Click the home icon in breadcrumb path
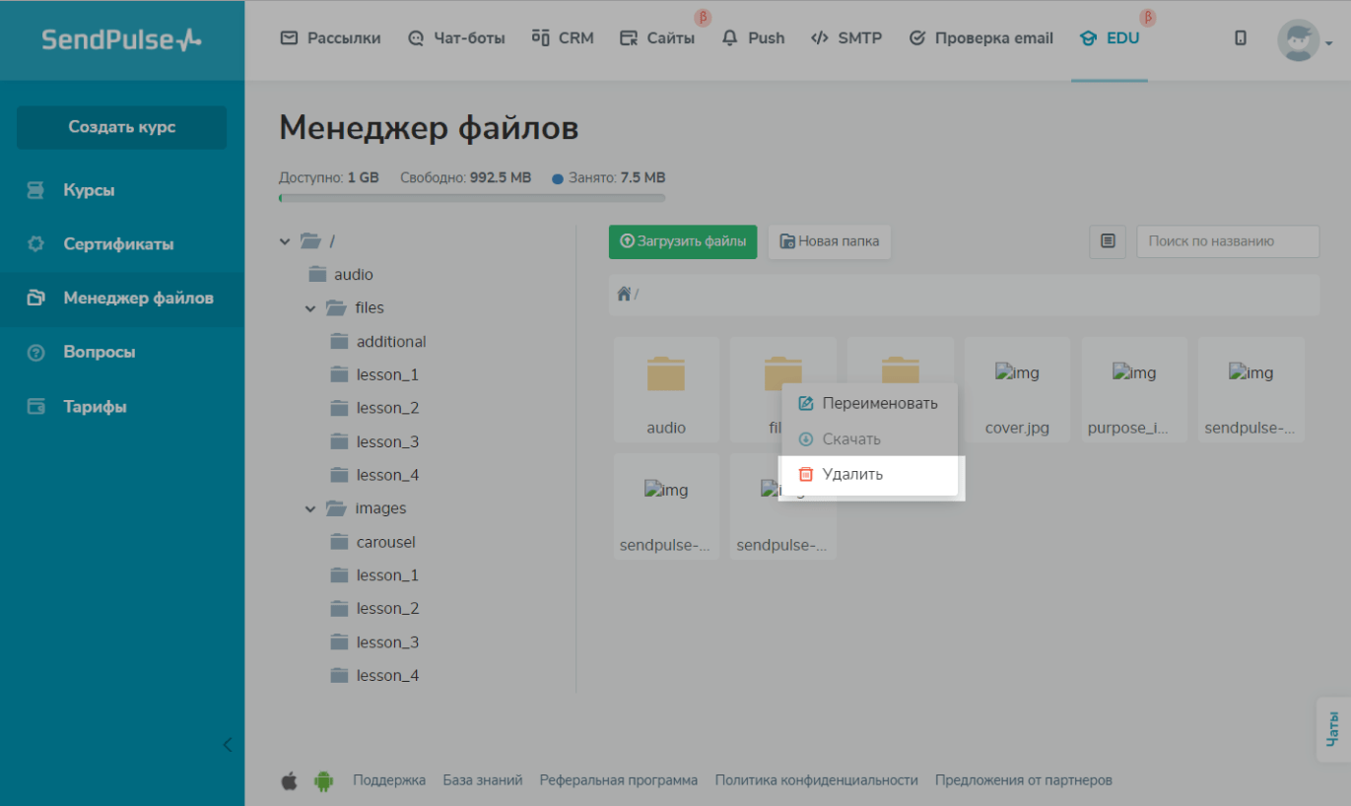This screenshot has height=806, width=1351. coord(624,294)
